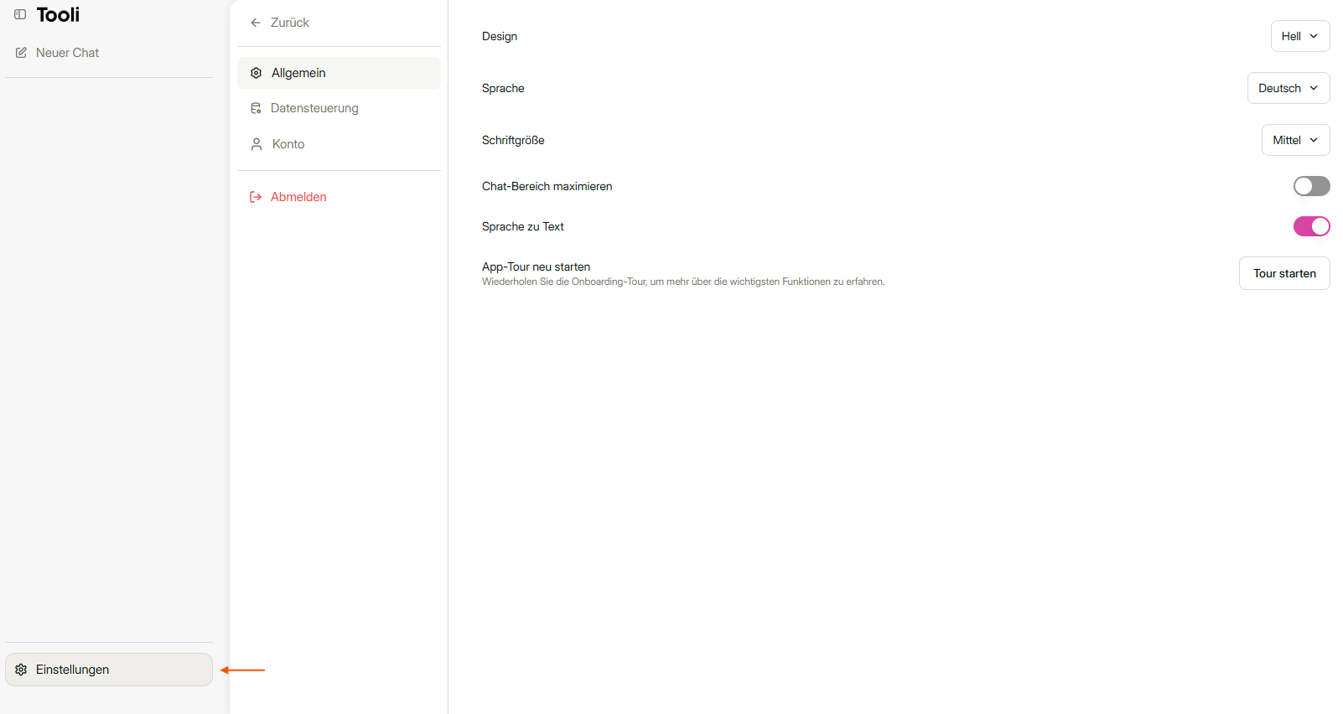Viewport: 1343px width, 714px height.
Task: Open Einstellungen in the sidebar
Action: point(109,670)
